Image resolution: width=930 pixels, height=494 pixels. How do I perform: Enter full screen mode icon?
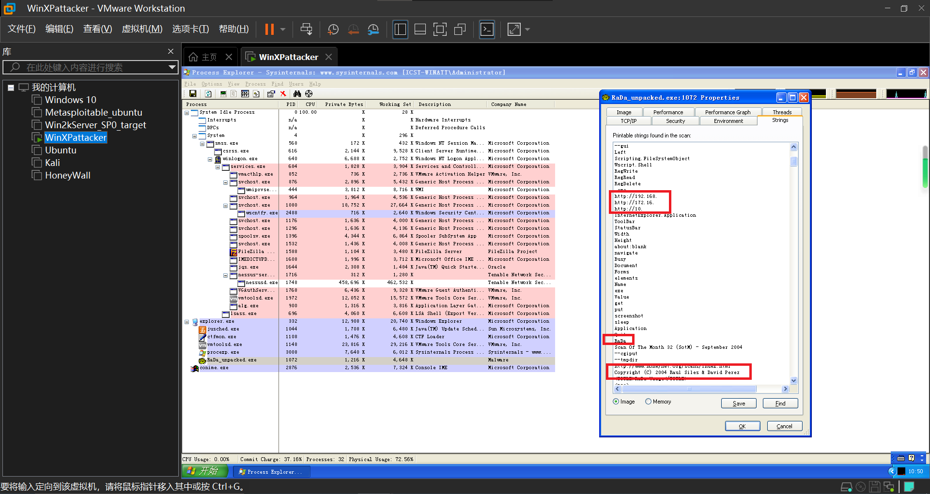click(440, 30)
